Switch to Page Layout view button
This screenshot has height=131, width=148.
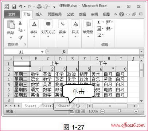click(78, 111)
